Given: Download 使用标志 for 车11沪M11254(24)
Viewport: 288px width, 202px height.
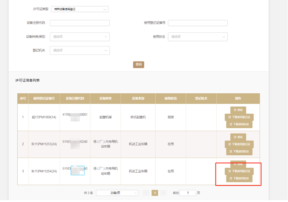Looking at the screenshot, I should click(x=239, y=178).
